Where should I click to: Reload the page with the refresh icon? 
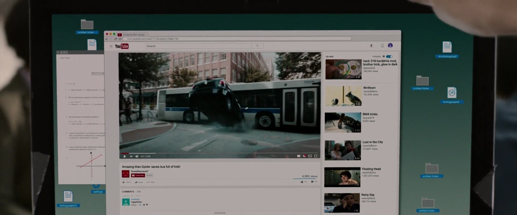tap(116, 39)
